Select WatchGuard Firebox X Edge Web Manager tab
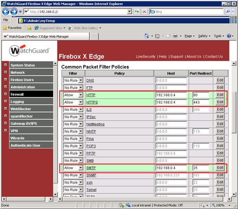 [45, 36]
